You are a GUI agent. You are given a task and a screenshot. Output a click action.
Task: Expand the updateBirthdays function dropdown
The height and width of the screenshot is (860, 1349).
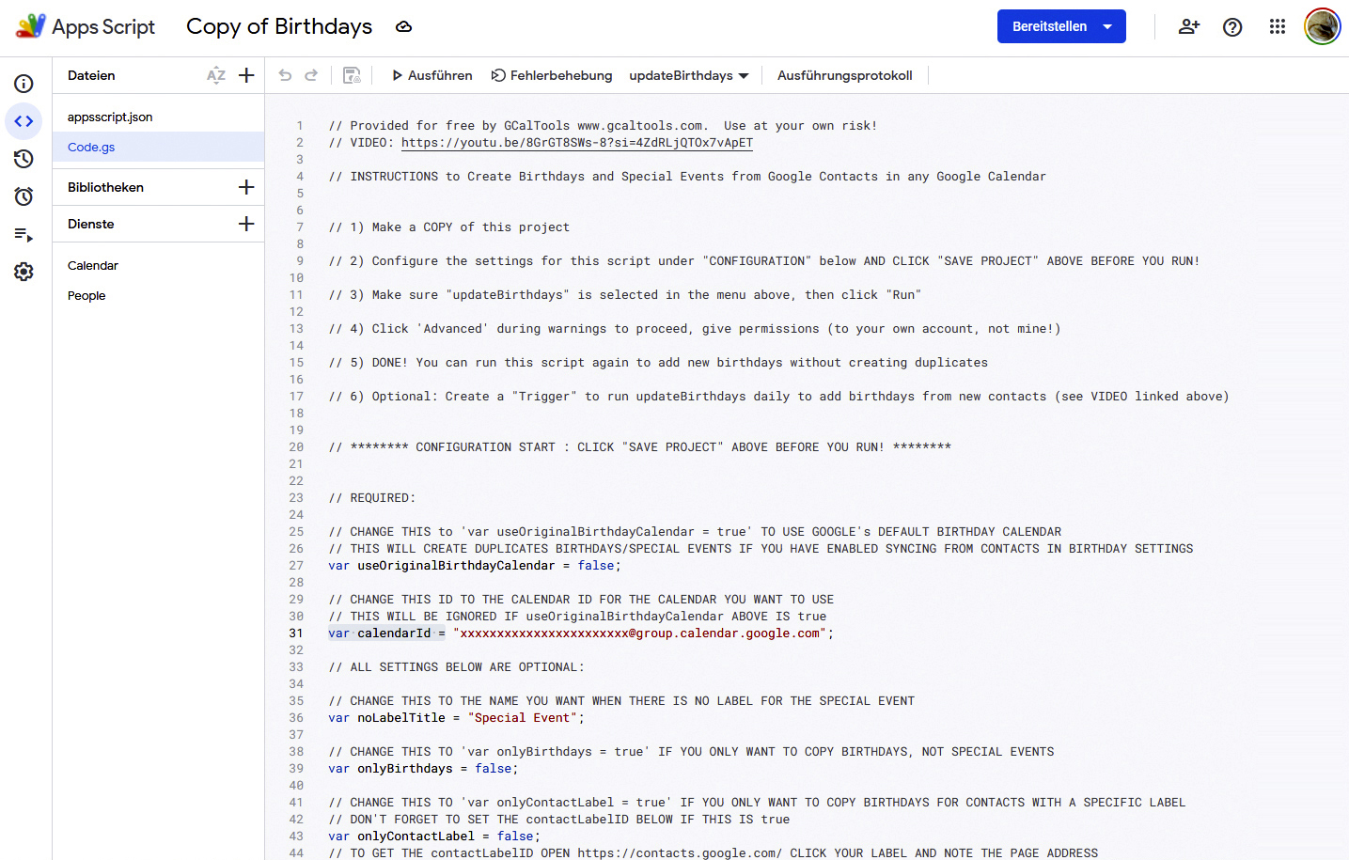(688, 75)
